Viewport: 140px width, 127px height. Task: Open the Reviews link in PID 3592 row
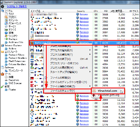pos(84,22)
